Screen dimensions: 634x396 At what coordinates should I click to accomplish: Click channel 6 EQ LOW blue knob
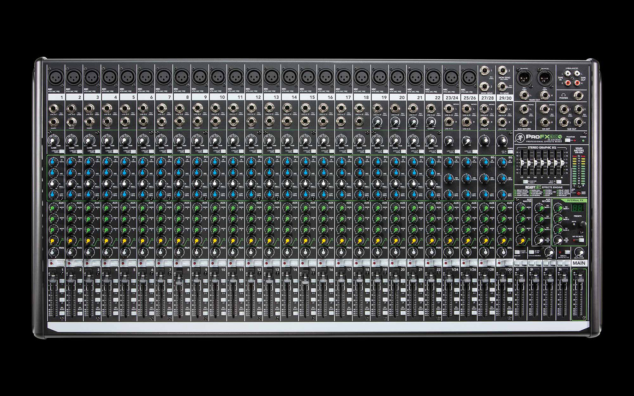[142, 194]
